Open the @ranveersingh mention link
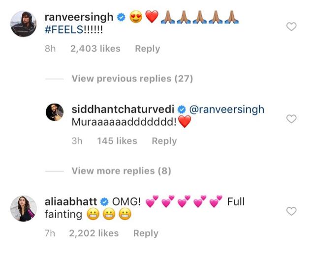 tap(227, 110)
